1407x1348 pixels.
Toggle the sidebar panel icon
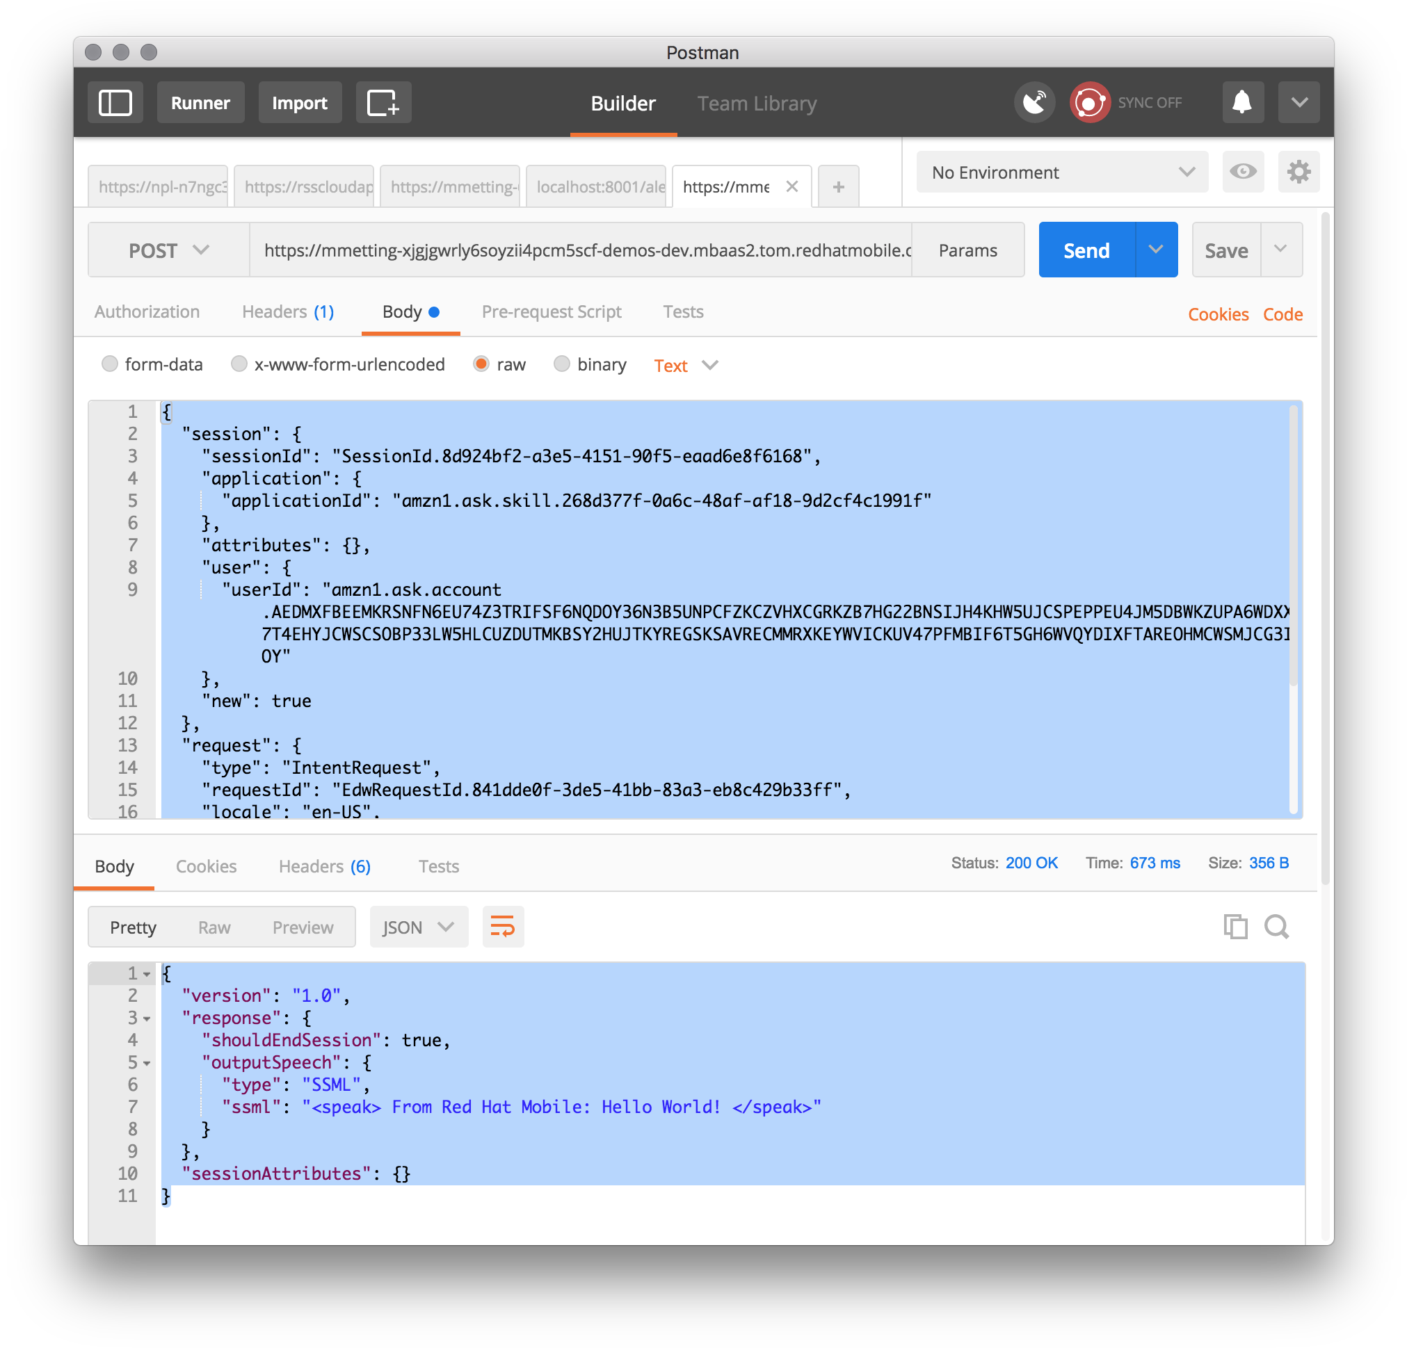pos(115,103)
